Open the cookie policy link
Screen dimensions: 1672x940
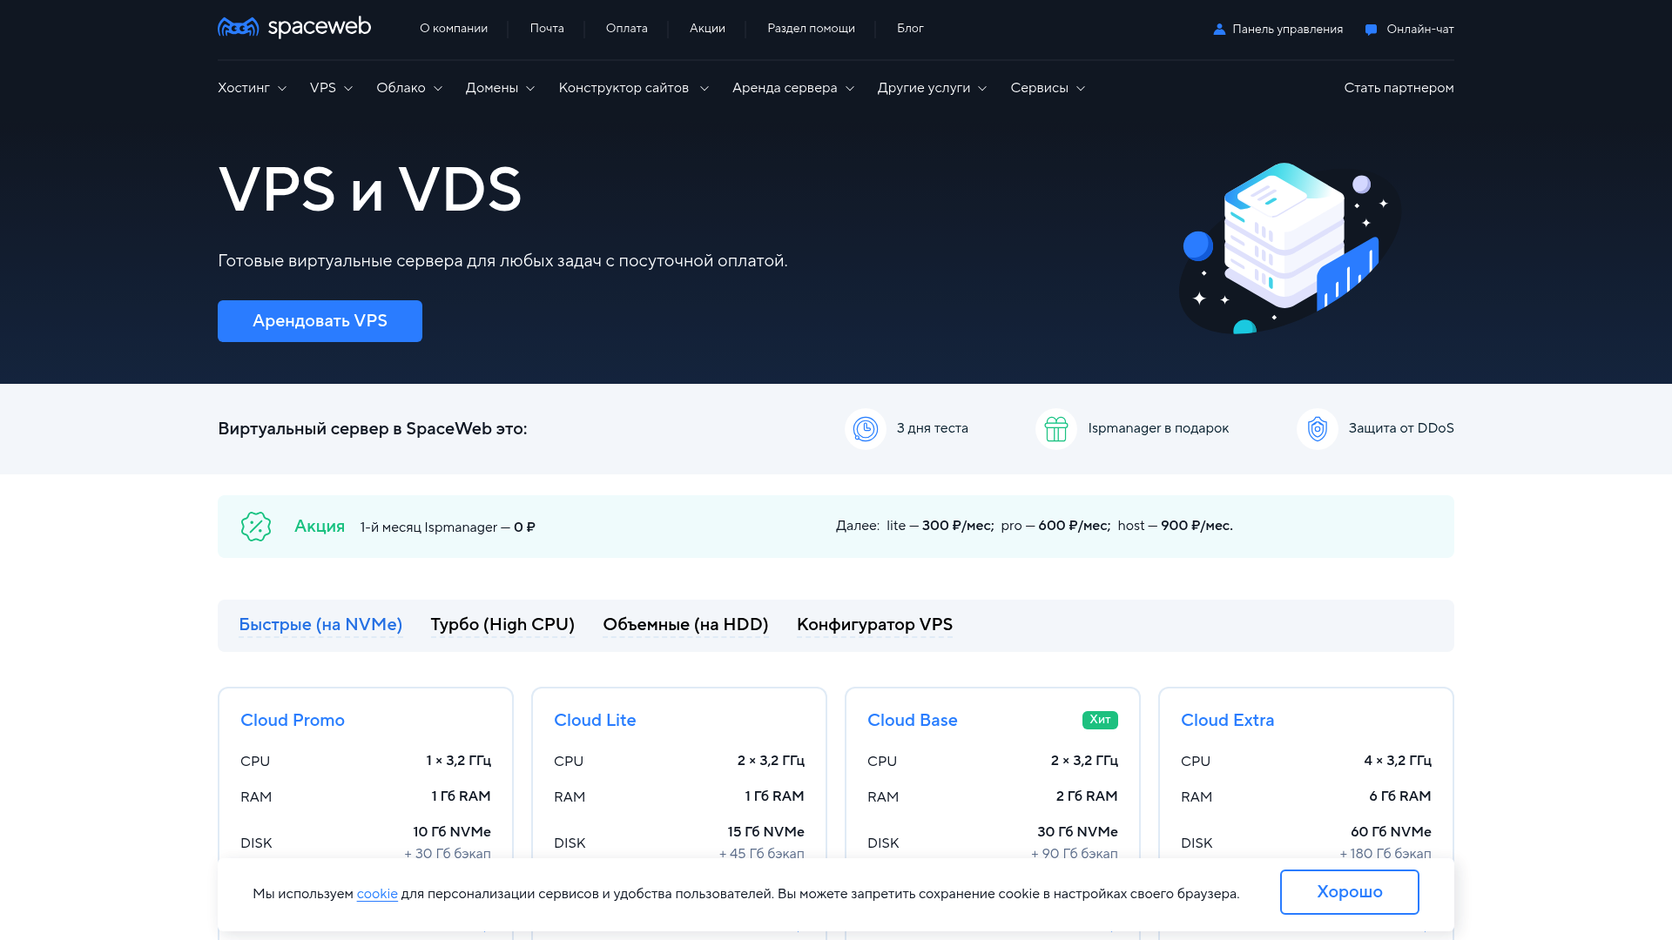[377, 894]
